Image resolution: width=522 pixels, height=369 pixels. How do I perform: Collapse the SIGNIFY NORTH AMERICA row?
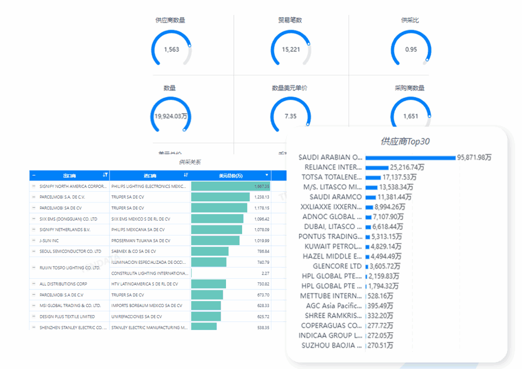pos(34,186)
